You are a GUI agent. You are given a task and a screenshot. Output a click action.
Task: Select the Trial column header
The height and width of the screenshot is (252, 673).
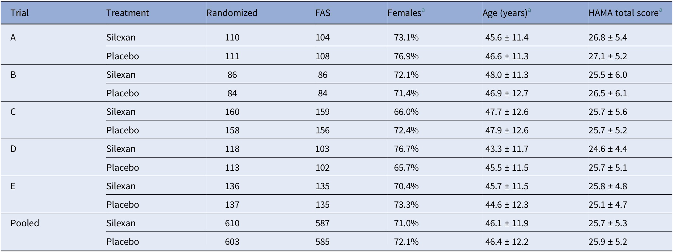19,13
